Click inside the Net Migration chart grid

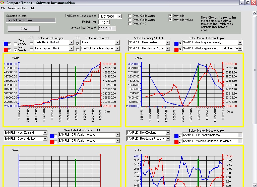(182, 85)
